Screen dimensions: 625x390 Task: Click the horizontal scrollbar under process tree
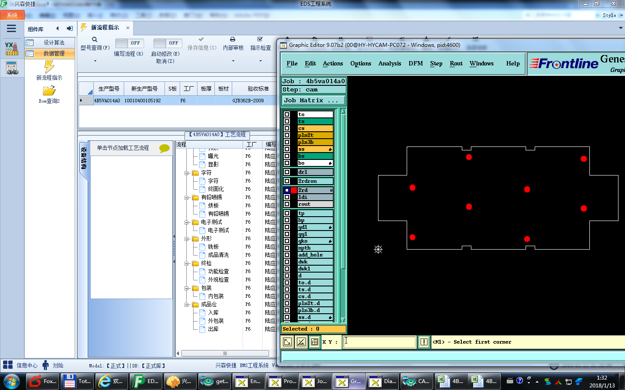pyautogui.click(x=225, y=354)
